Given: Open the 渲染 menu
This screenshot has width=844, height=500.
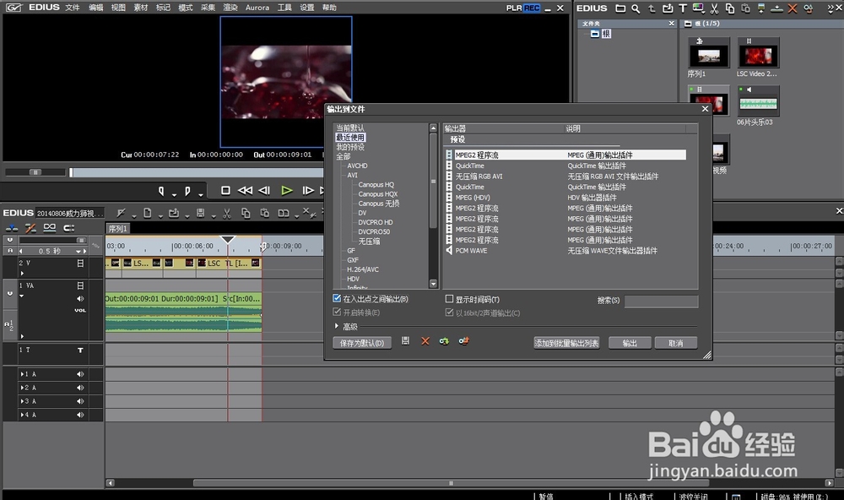Looking at the screenshot, I should pyautogui.click(x=230, y=8).
